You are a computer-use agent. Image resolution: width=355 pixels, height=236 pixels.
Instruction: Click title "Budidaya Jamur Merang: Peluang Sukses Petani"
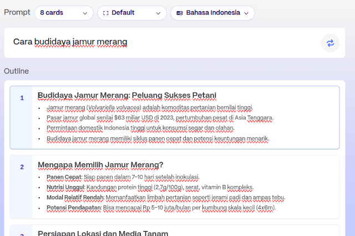pyautogui.click(x=127, y=96)
